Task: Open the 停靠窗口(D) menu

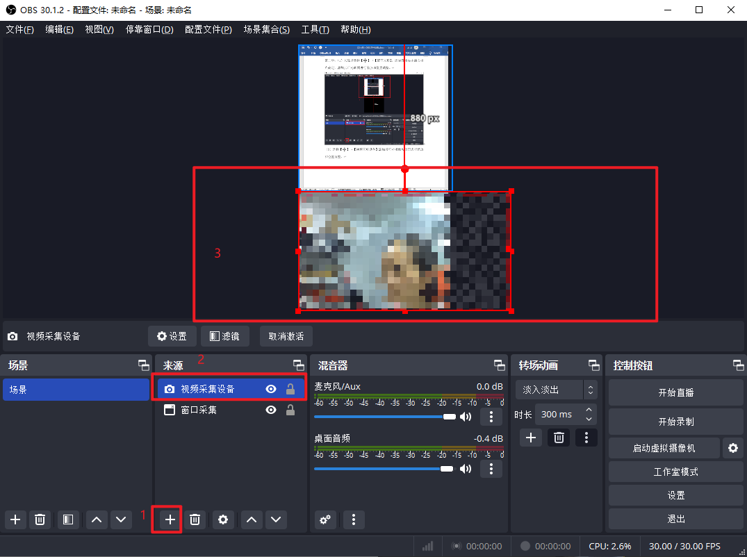Action: coord(149,30)
